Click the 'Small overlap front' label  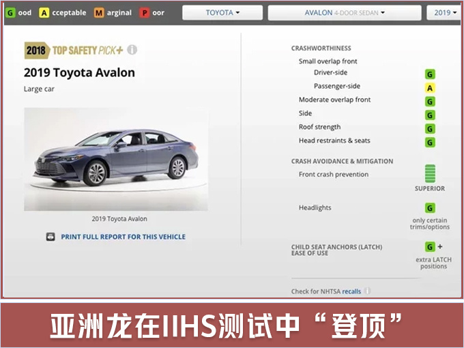point(328,61)
